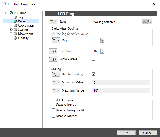Collapse the LCD Ring tree root

pyautogui.click(x=7, y=13)
